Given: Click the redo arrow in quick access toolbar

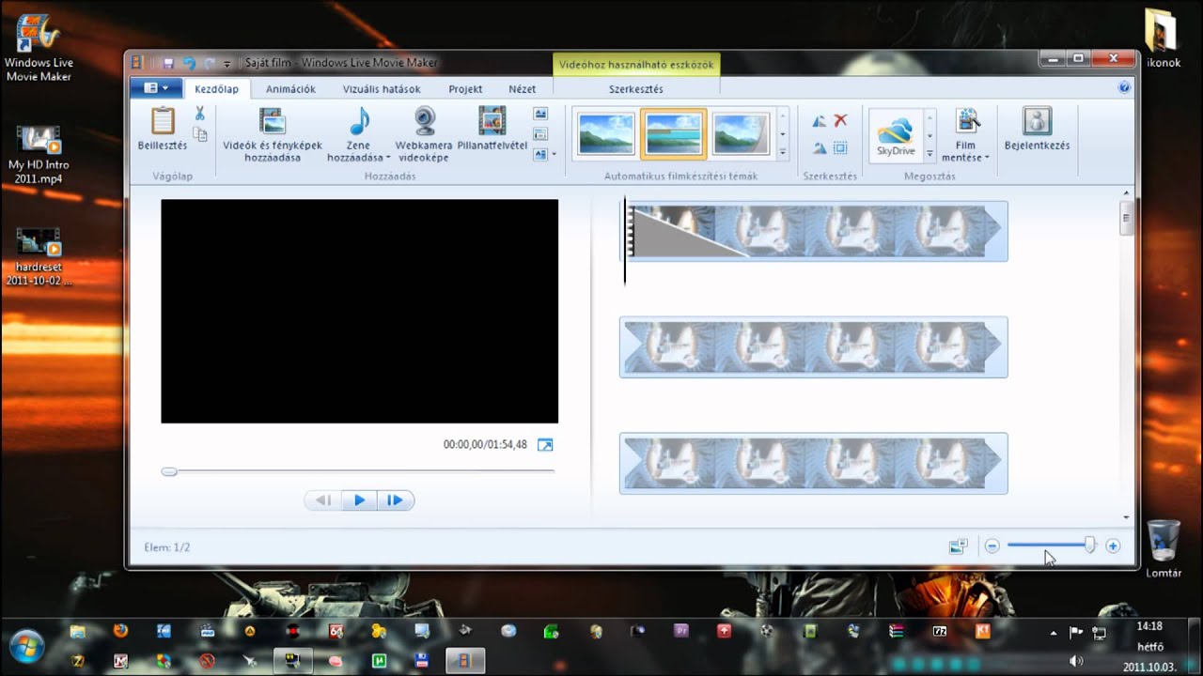Looking at the screenshot, I should click(210, 63).
